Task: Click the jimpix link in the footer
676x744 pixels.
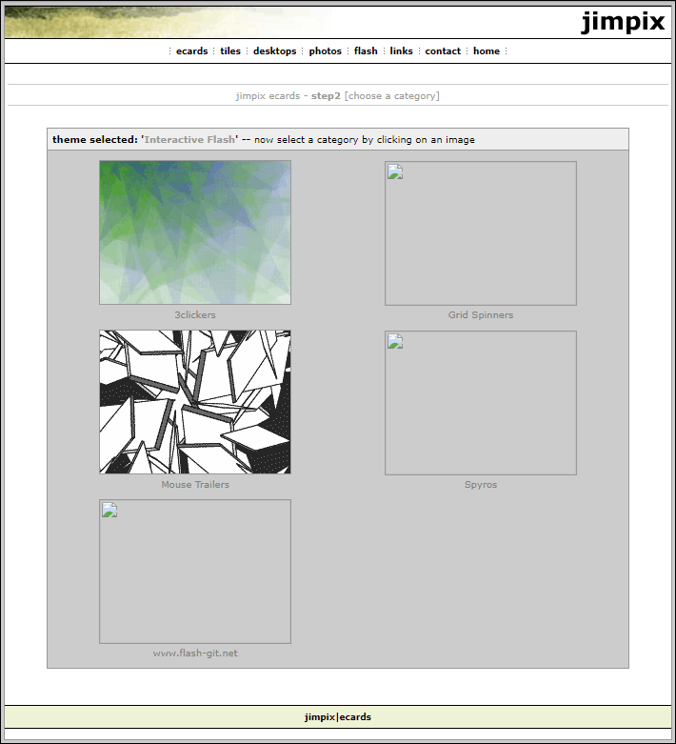Action: tap(320, 717)
